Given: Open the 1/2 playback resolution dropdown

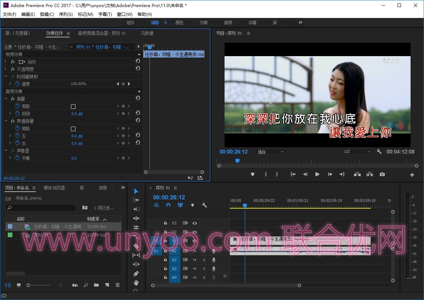Looking at the screenshot, I should pos(357,152).
